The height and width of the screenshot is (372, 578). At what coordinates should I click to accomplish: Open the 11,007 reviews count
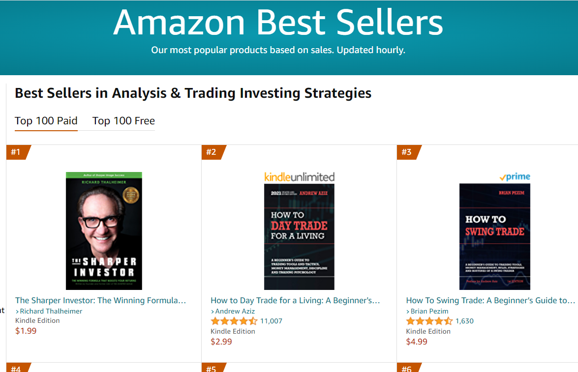272,321
